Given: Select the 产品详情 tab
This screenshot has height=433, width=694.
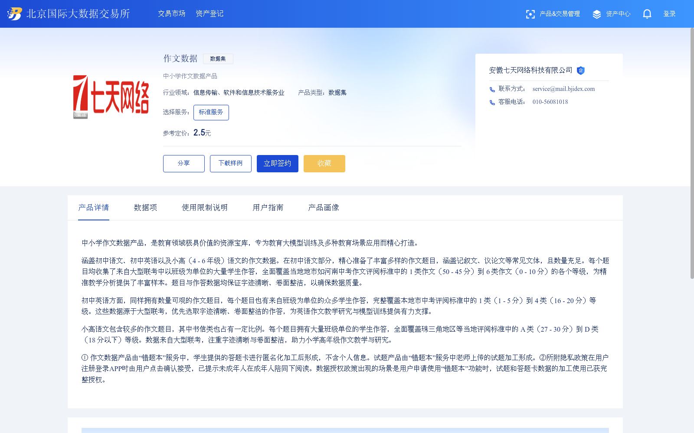Looking at the screenshot, I should coord(94,208).
